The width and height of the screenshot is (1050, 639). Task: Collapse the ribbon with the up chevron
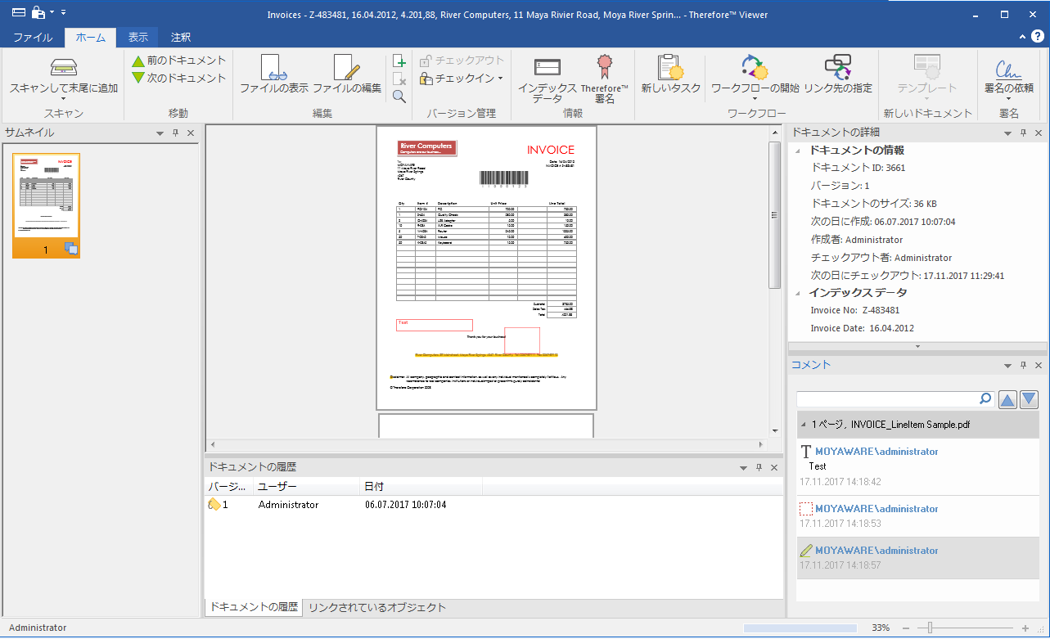pyautogui.click(x=1023, y=37)
